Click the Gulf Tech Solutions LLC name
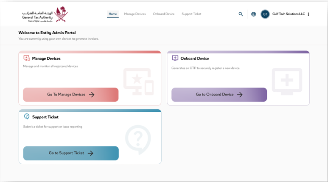The height and width of the screenshot is (182, 328). tap(289, 14)
